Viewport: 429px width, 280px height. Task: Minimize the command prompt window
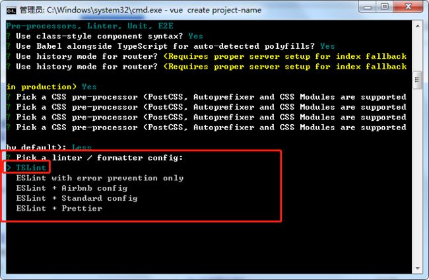(367, 7)
